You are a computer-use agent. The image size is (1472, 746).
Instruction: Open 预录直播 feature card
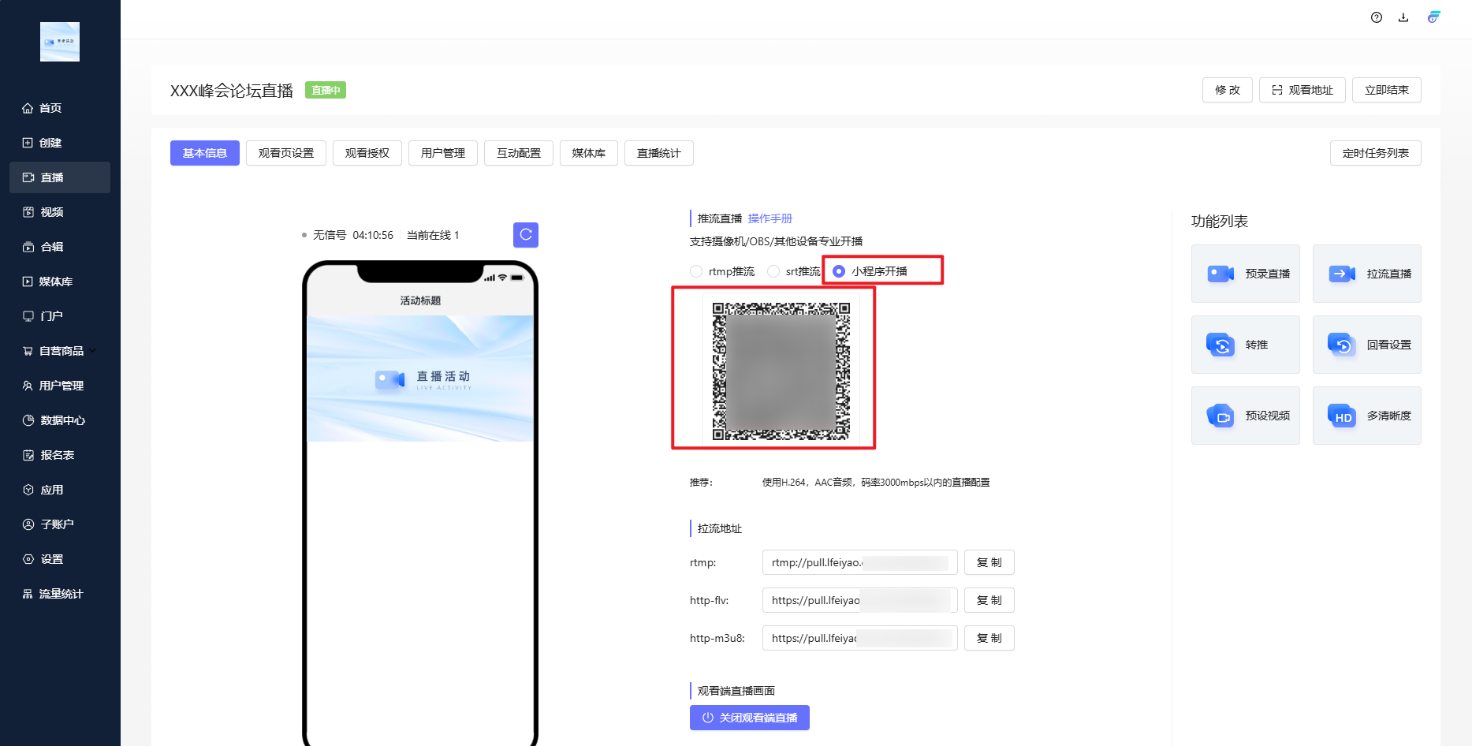pyautogui.click(x=1245, y=274)
